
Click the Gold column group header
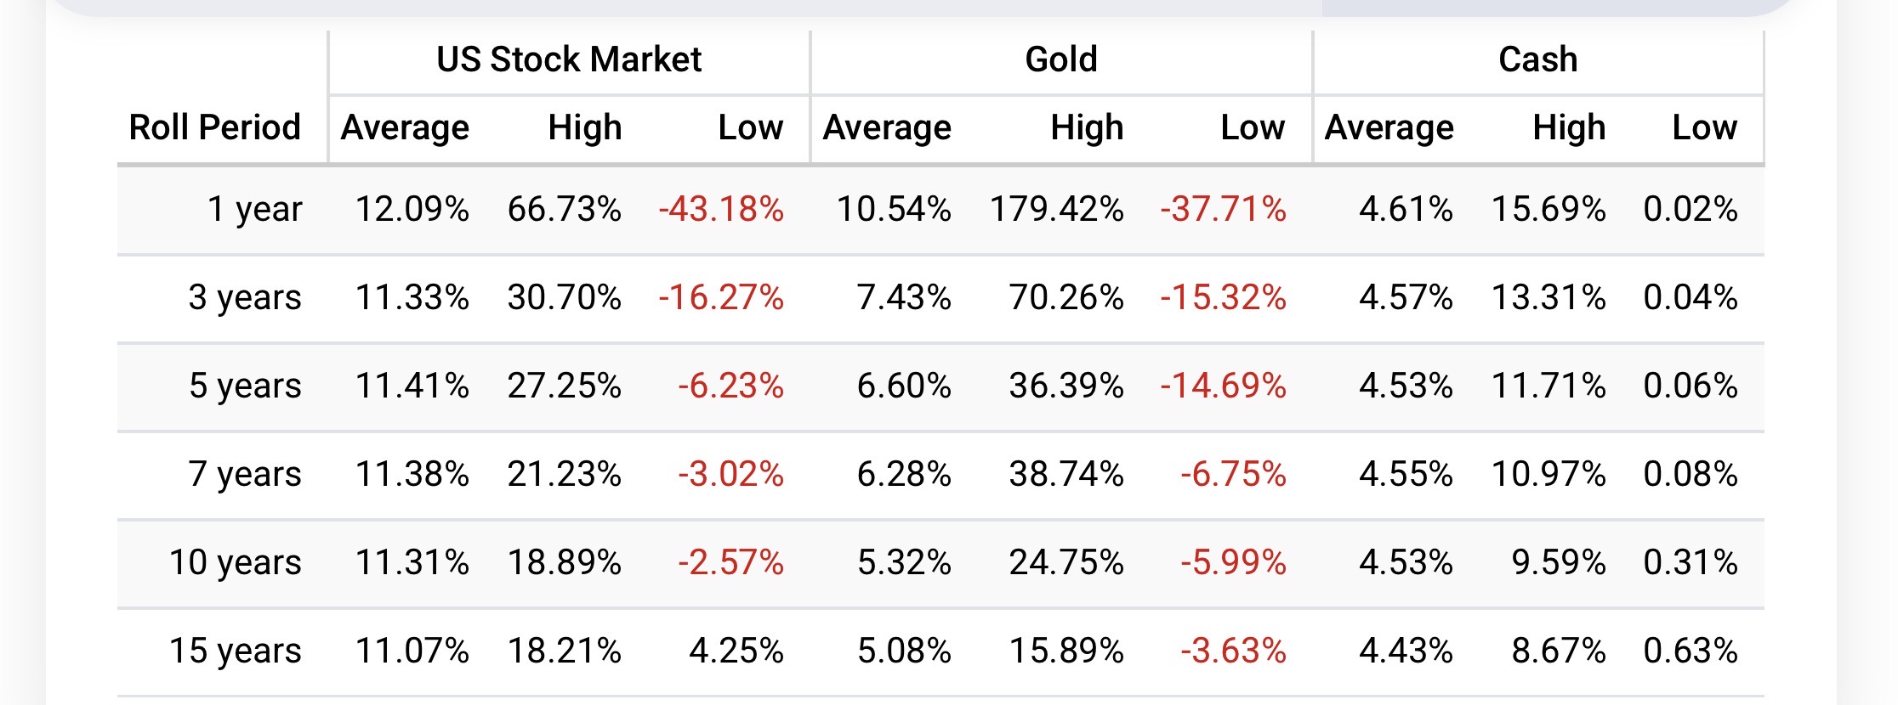point(1061,59)
